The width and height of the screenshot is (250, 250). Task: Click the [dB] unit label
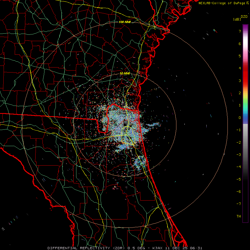(237, 19)
